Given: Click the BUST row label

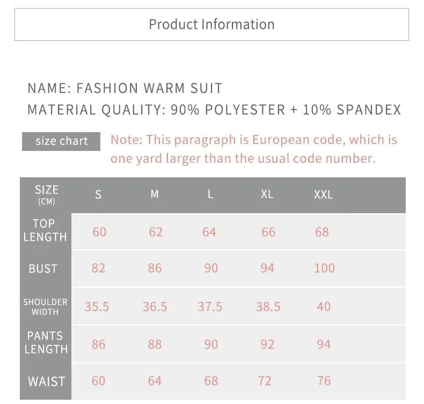Looking at the screenshot, I should (43, 269).
